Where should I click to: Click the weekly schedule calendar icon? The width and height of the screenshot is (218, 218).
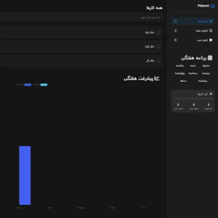(x=210, y=58)
